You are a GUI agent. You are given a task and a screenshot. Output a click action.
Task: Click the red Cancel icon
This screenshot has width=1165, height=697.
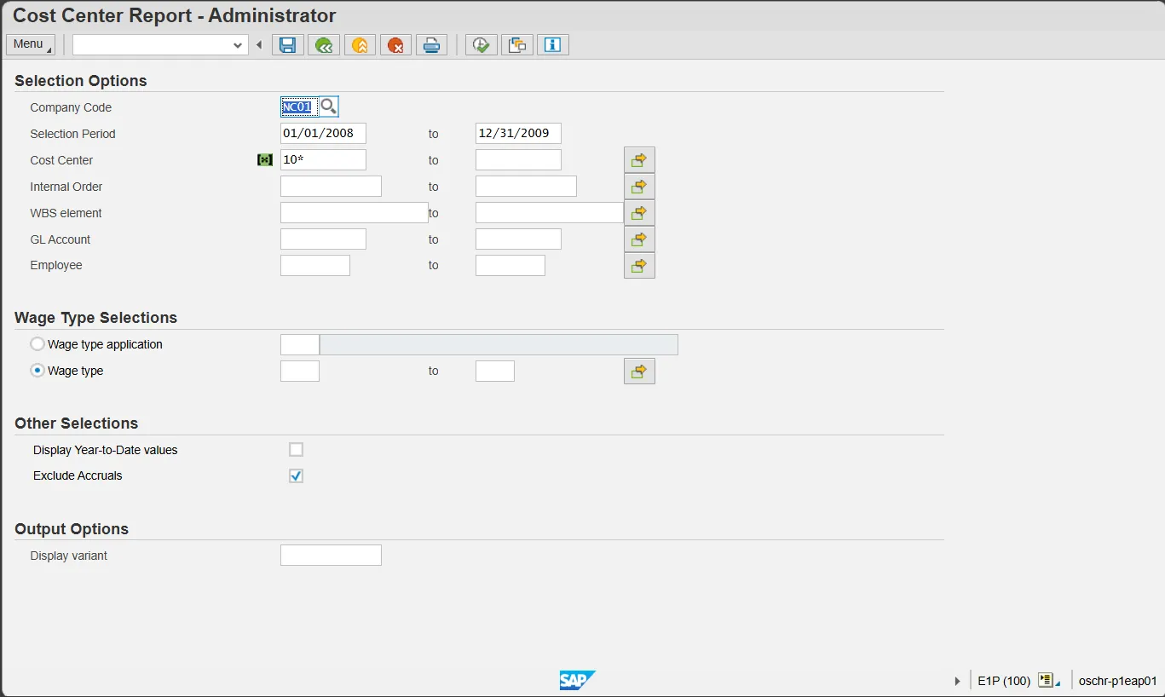[x=395, y=45]
